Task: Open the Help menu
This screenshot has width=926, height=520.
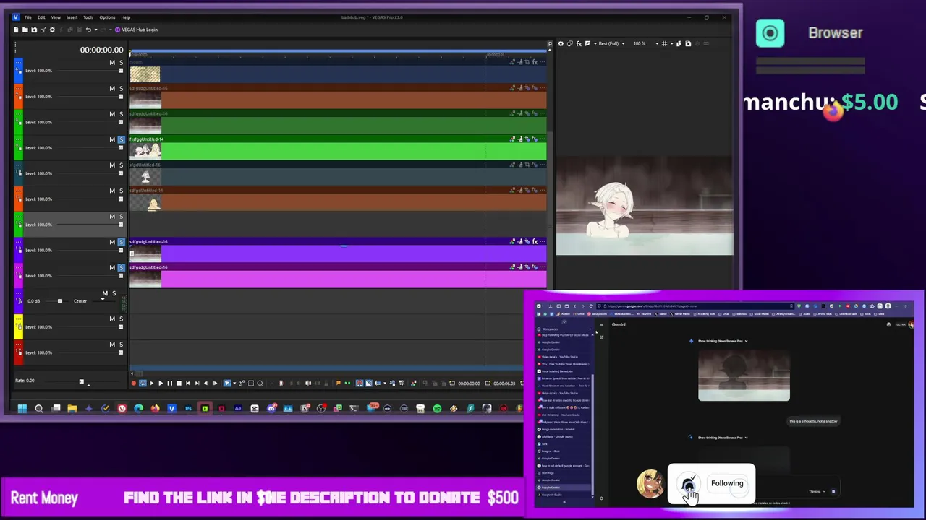Action: coord(126,17)
